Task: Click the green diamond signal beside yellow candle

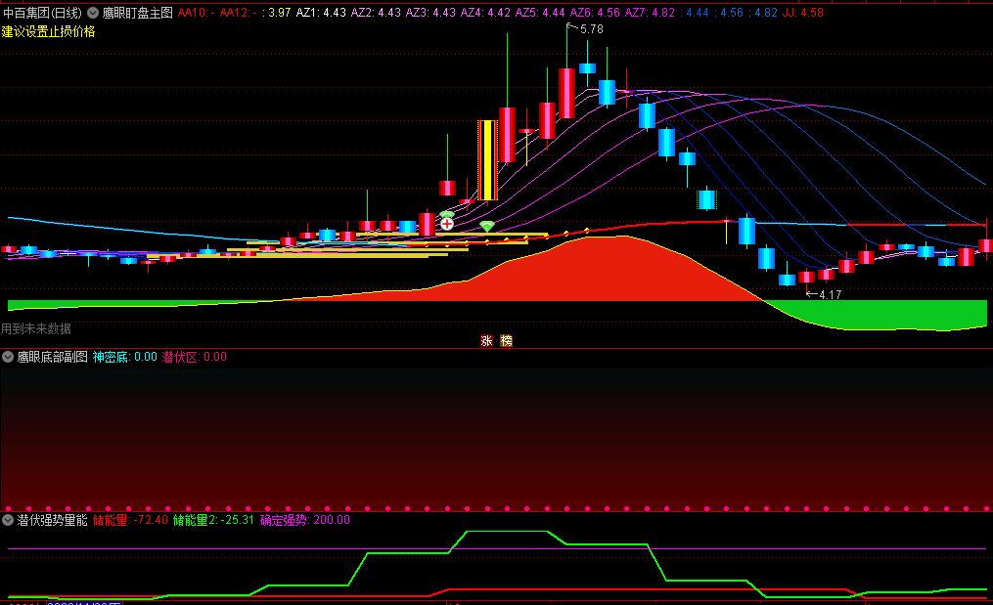Action: click(487, 226)
